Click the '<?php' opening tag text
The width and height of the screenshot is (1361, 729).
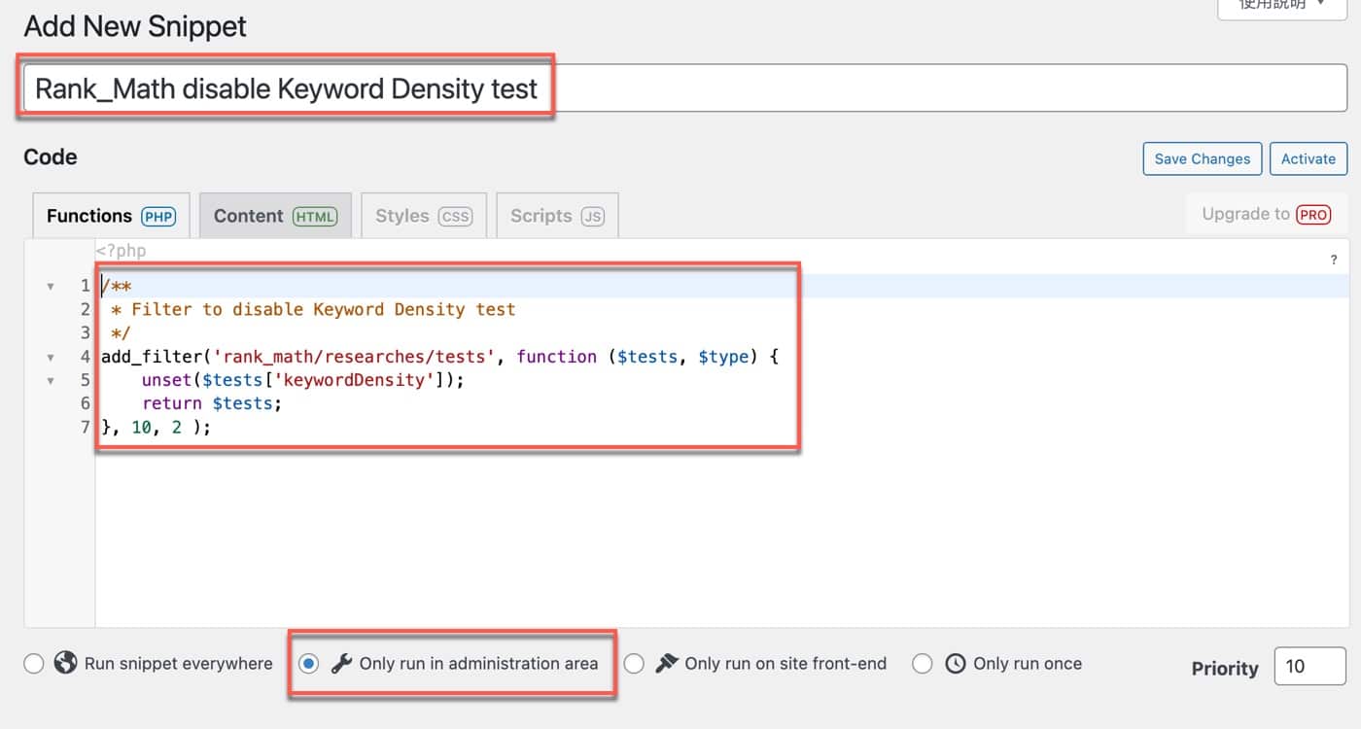121,251
